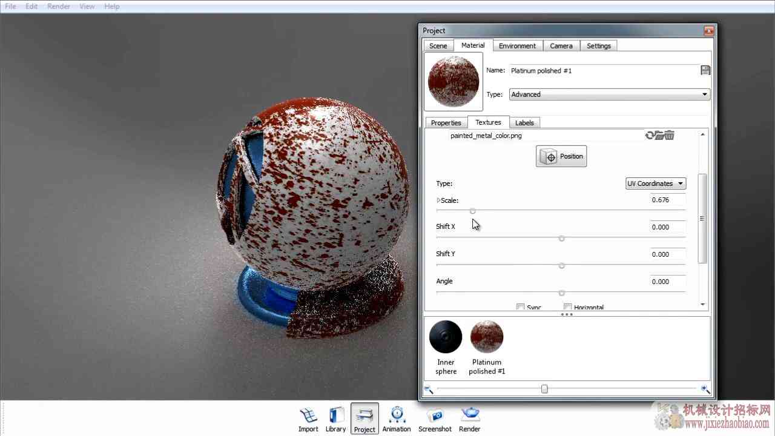Open the Animation panel icon

coord(397,419)
